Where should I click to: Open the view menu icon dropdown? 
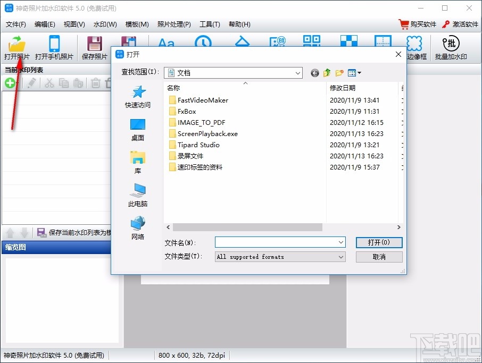click(x=354, y=73)
